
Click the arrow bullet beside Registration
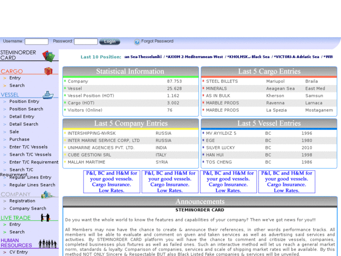point(5,201)
